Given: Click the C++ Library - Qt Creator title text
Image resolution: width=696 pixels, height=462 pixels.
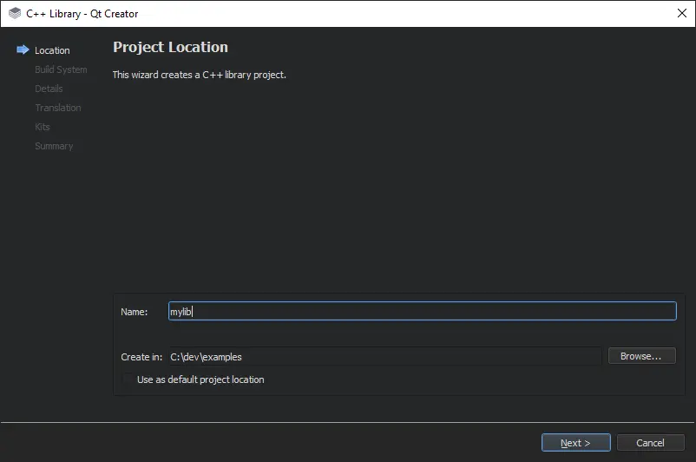Looking at the screenshot, I should 82,14.
